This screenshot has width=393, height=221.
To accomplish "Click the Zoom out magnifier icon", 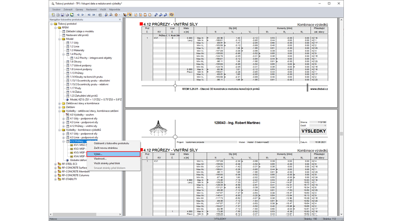I will click(111, 15).
